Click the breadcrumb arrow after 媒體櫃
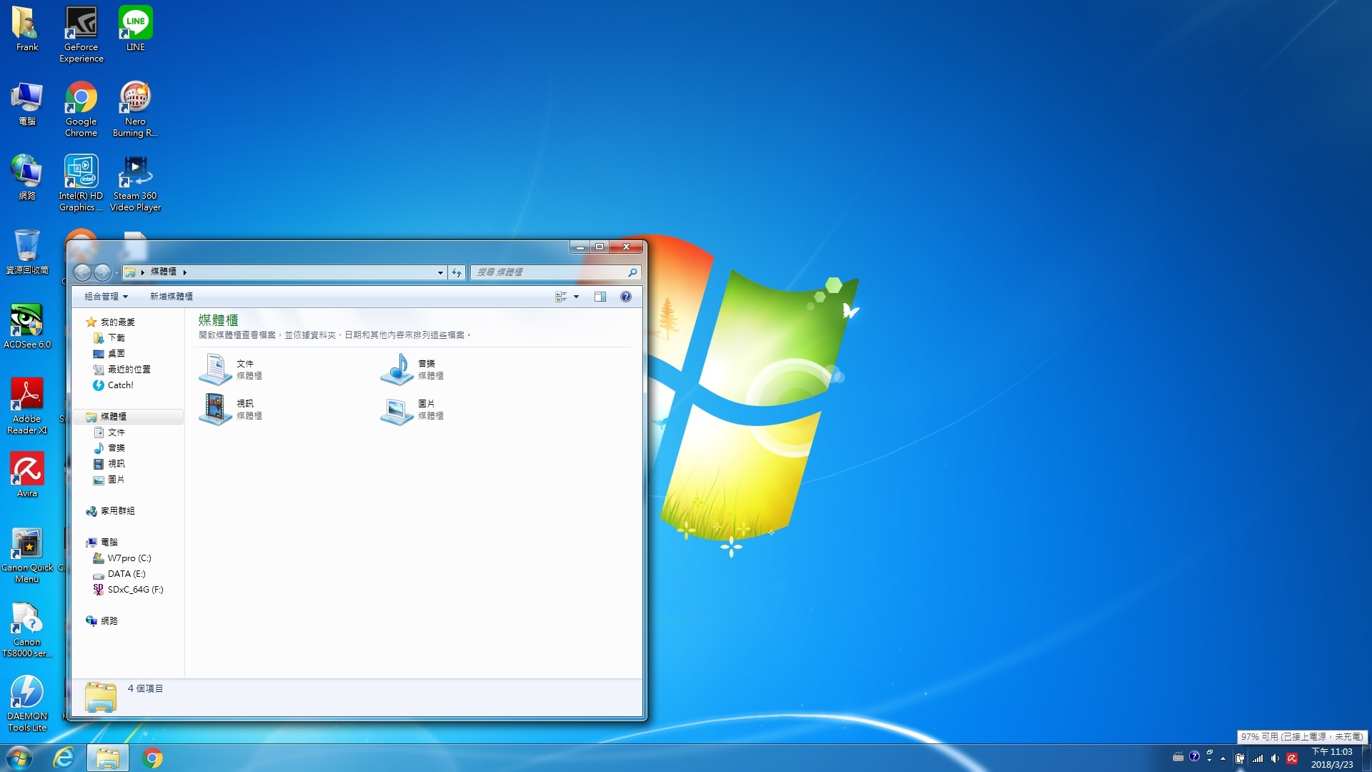This screenshot has height=772, width=1372. click(x=184, y=272)
